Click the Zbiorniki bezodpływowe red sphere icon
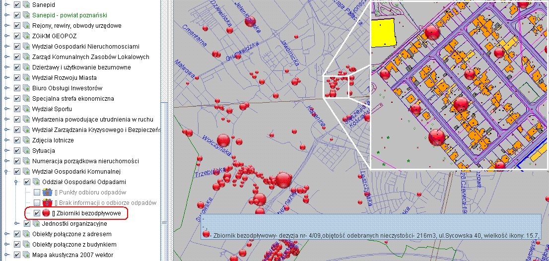The image size is (549, 261). (x=46, y=213)
